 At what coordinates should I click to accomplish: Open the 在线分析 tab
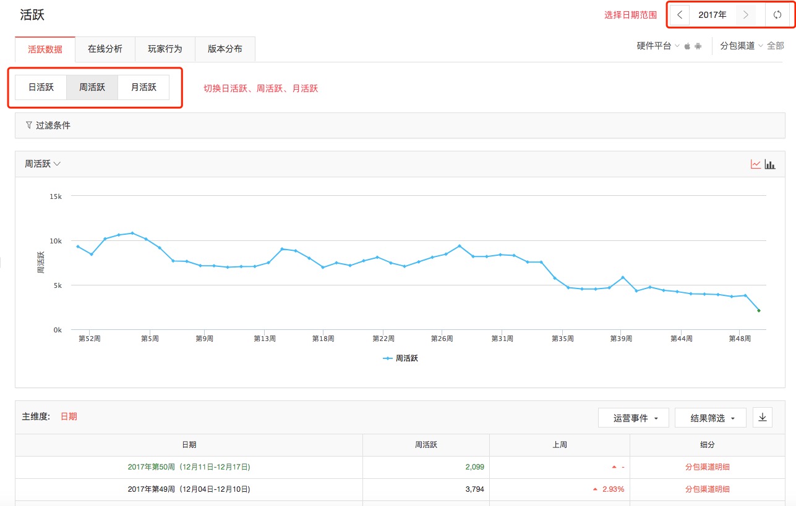click(x=105, y=49)
